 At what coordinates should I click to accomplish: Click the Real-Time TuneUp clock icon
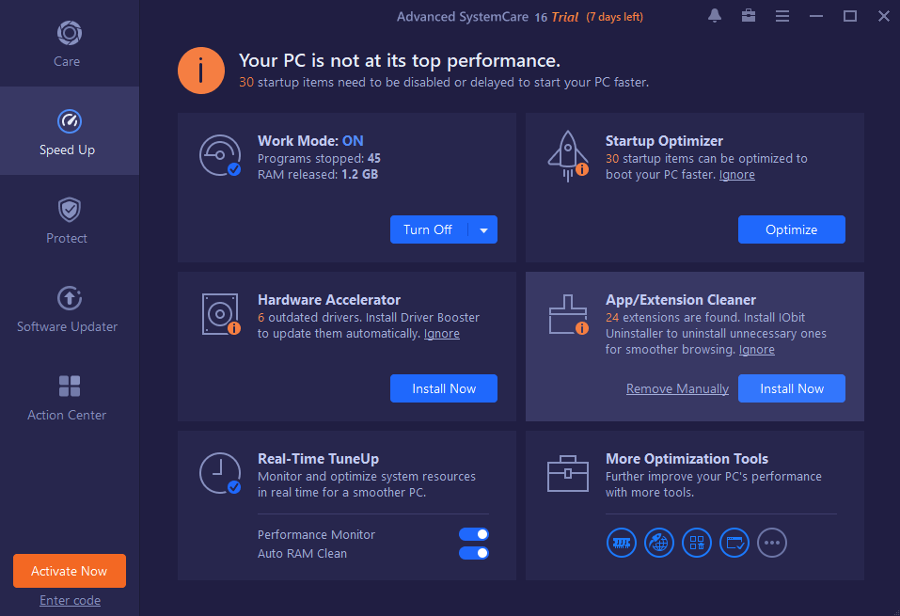click(x=220, y=473)
